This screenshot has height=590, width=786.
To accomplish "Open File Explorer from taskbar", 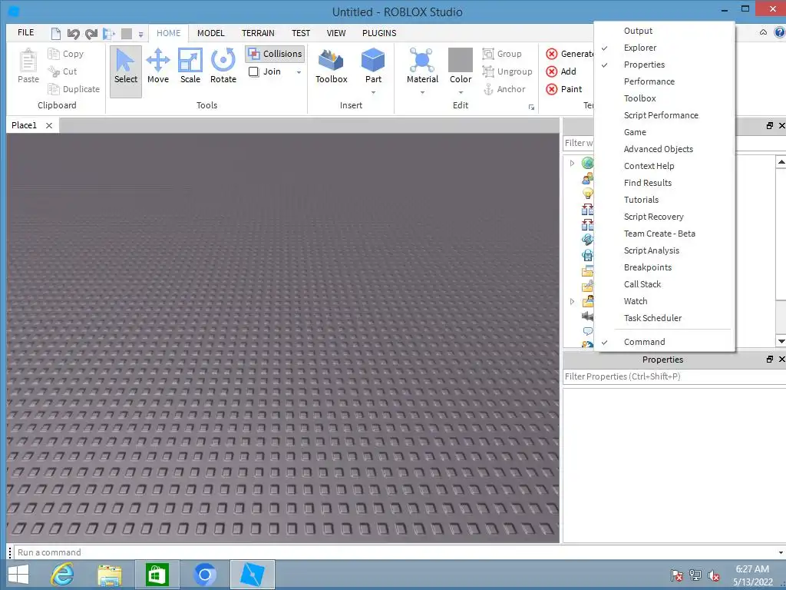I will [x=109, y=575].
